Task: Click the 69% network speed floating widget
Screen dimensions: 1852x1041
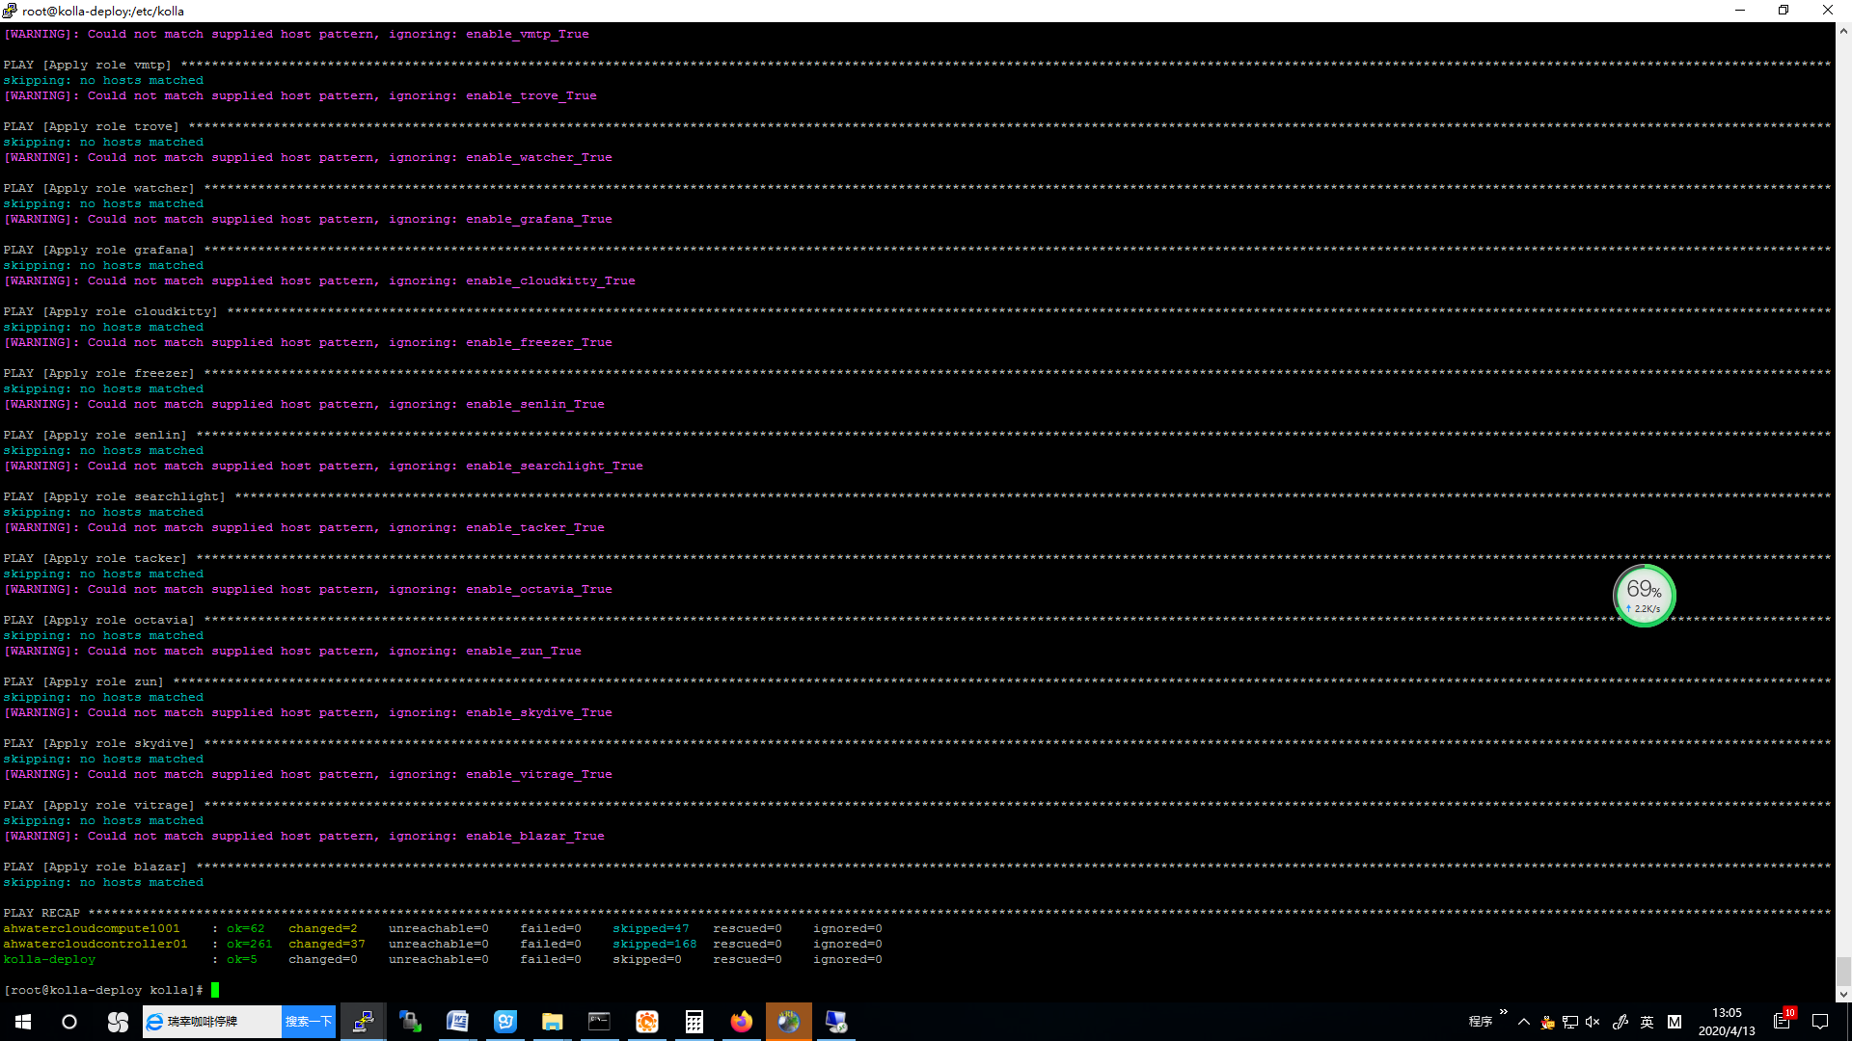Action: click(x=1644, y=596)
